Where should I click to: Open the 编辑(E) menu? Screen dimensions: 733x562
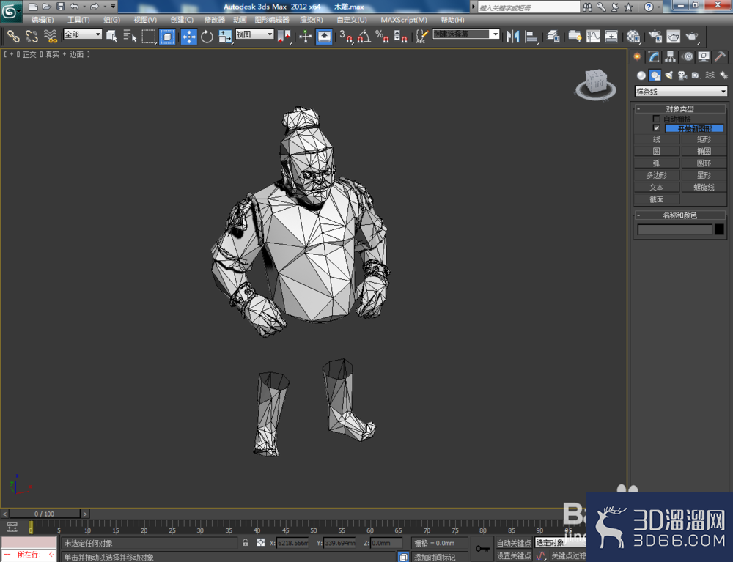point(42,20)
